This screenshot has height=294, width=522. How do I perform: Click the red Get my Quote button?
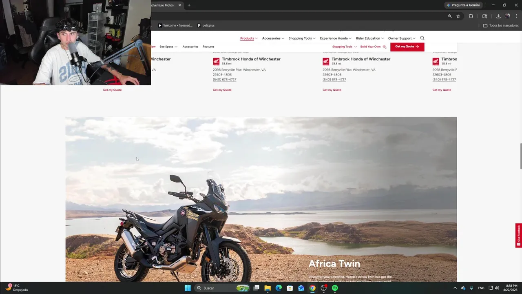(407, 47)
